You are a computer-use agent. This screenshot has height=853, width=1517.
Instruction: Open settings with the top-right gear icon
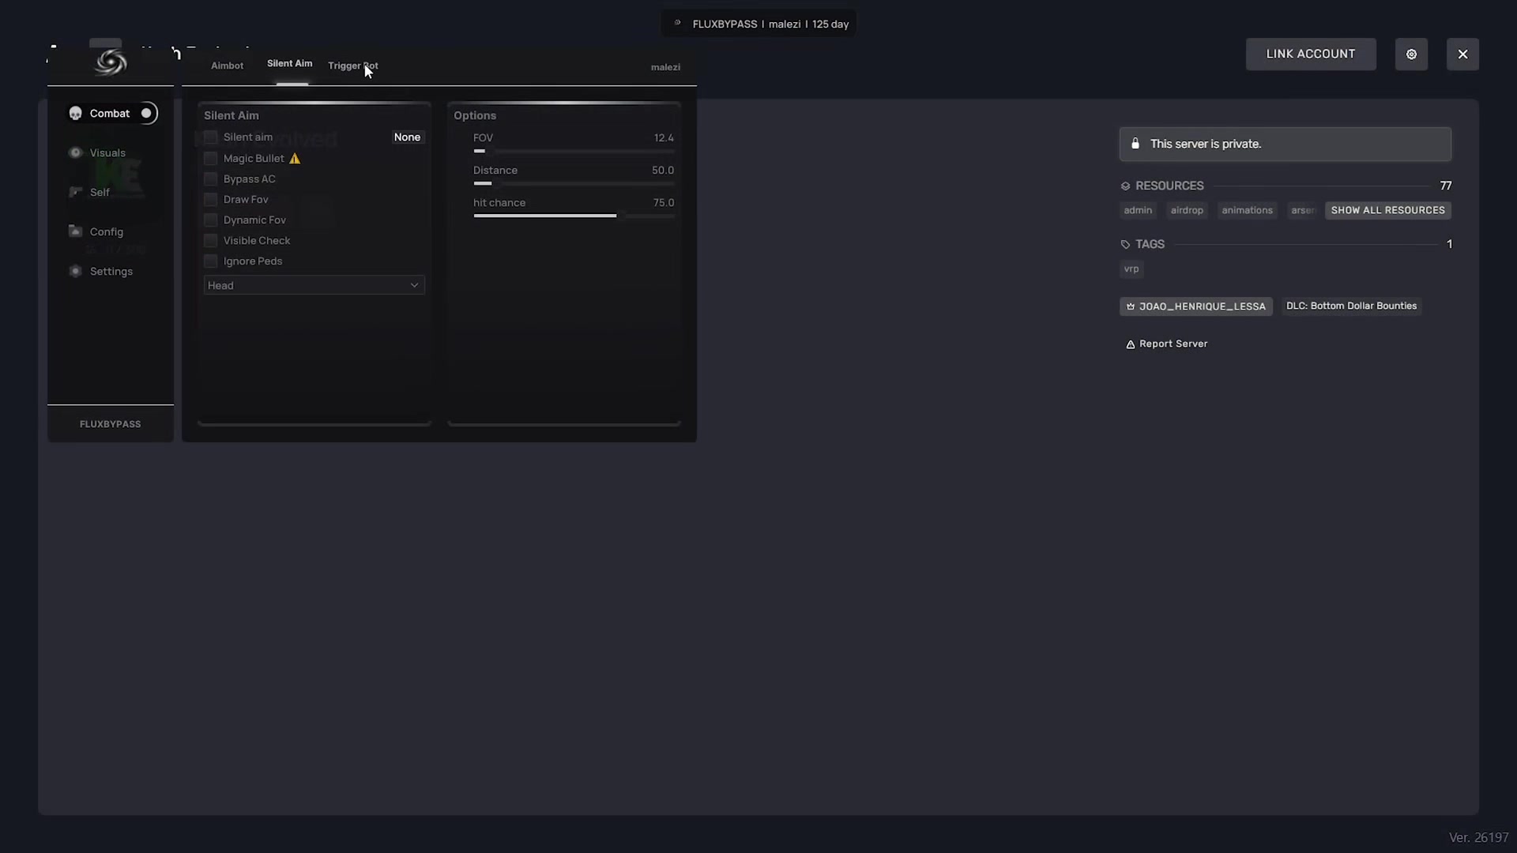[x=1411, y=54]
